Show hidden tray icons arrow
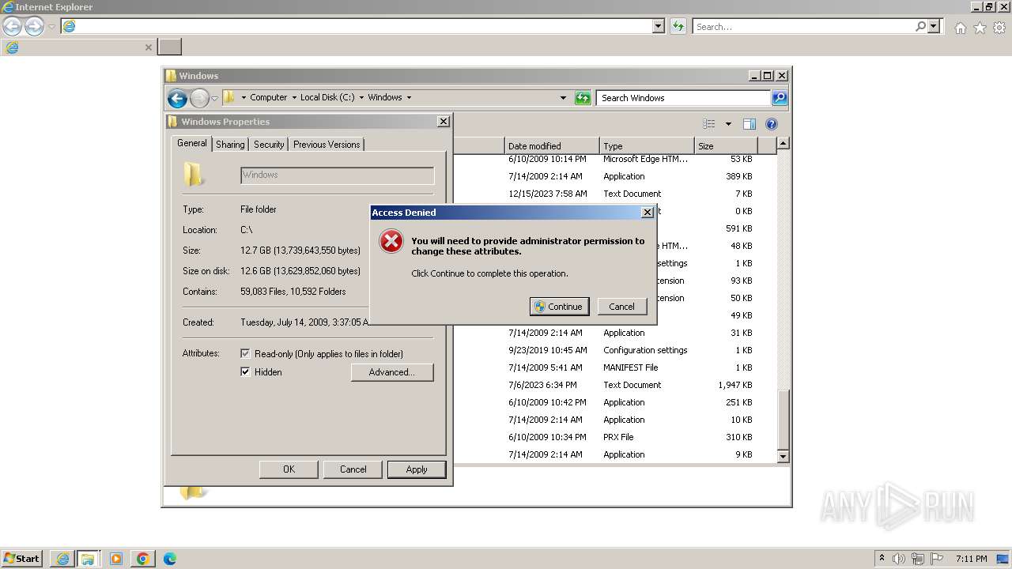This screenshot has width=1012, height=569. [x=882, y=558]
